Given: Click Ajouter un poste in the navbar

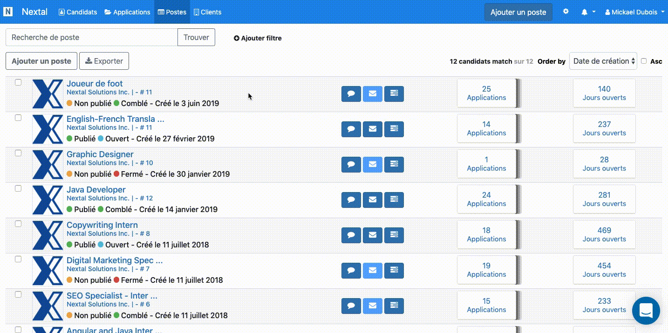Looking at the screenshot, I should point(518,12).
